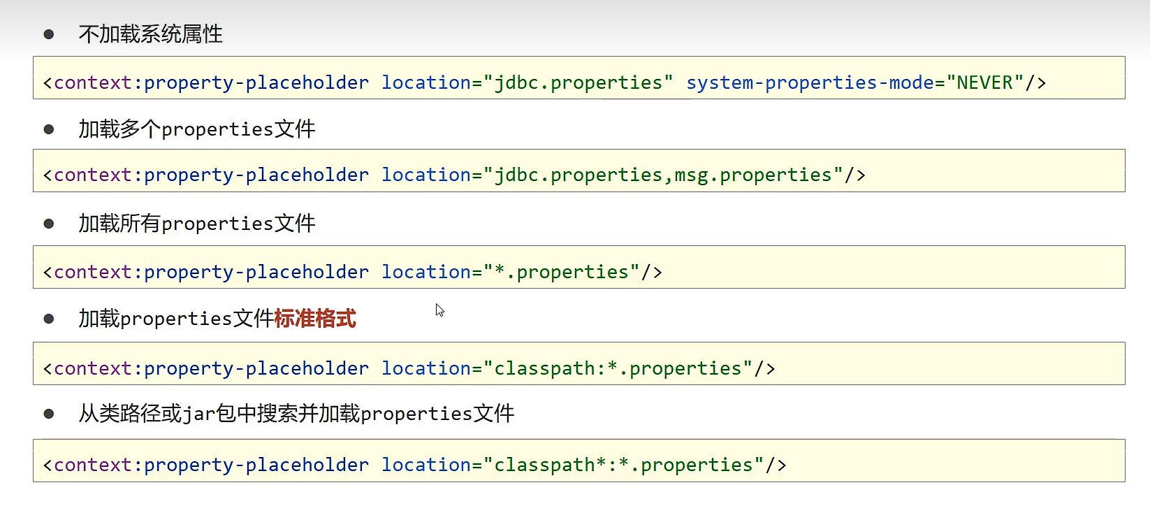Click the heading "加载所有properties文件"
The width and height of the screenshot is (1150, 506).
tap(197, 224)
